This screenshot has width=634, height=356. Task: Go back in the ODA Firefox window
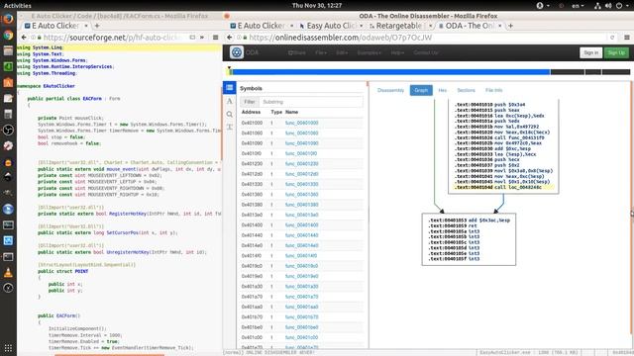click(229, 38)
